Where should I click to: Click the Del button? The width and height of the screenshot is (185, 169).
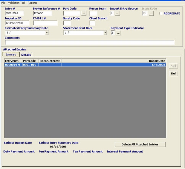tap(173, 74)
